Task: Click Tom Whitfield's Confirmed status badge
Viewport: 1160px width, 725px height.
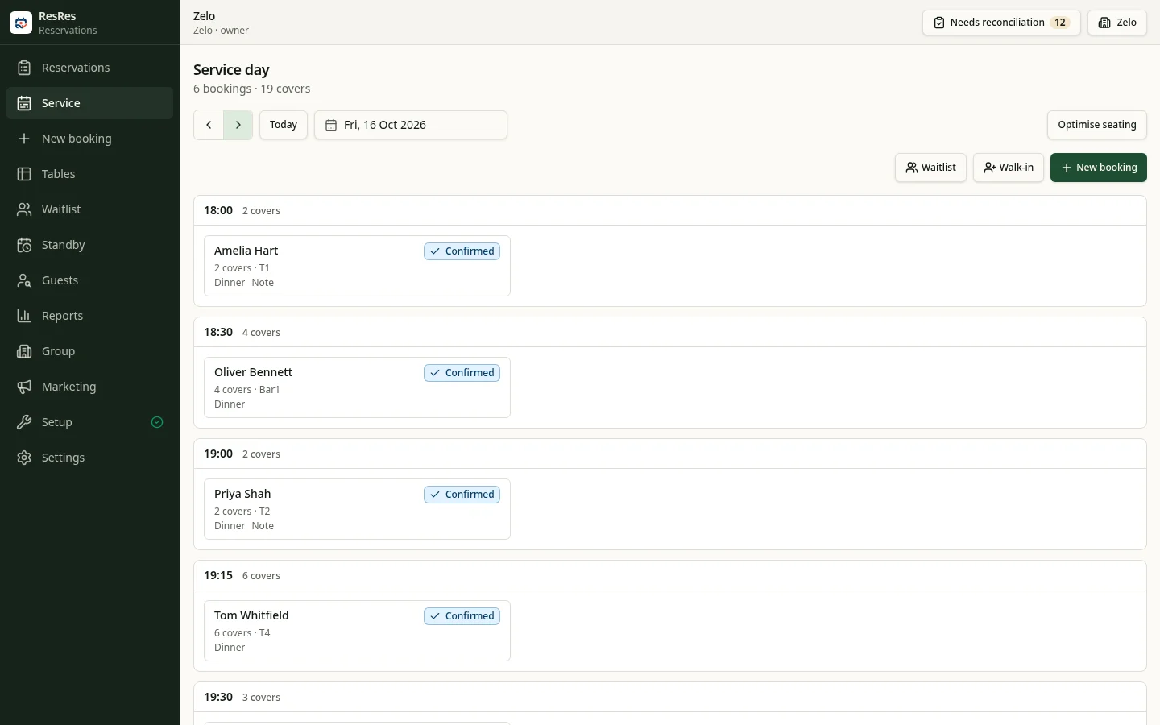Action: point(462,616)
